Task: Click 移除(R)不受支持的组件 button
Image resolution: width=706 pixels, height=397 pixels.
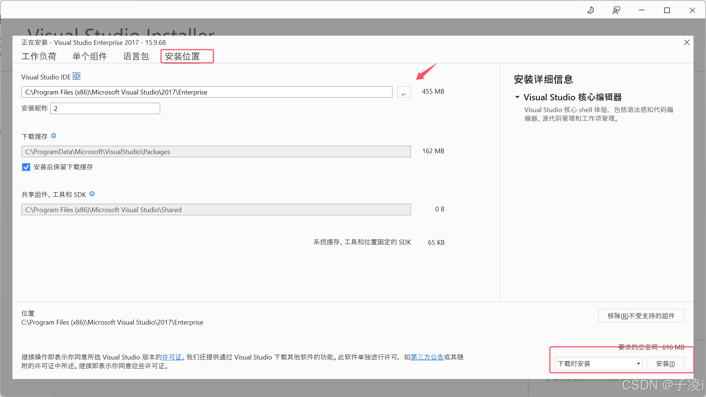Action: 641,316
